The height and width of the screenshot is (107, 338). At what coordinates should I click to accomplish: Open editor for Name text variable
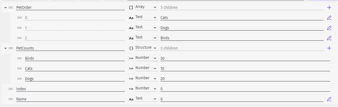[329, 99]
